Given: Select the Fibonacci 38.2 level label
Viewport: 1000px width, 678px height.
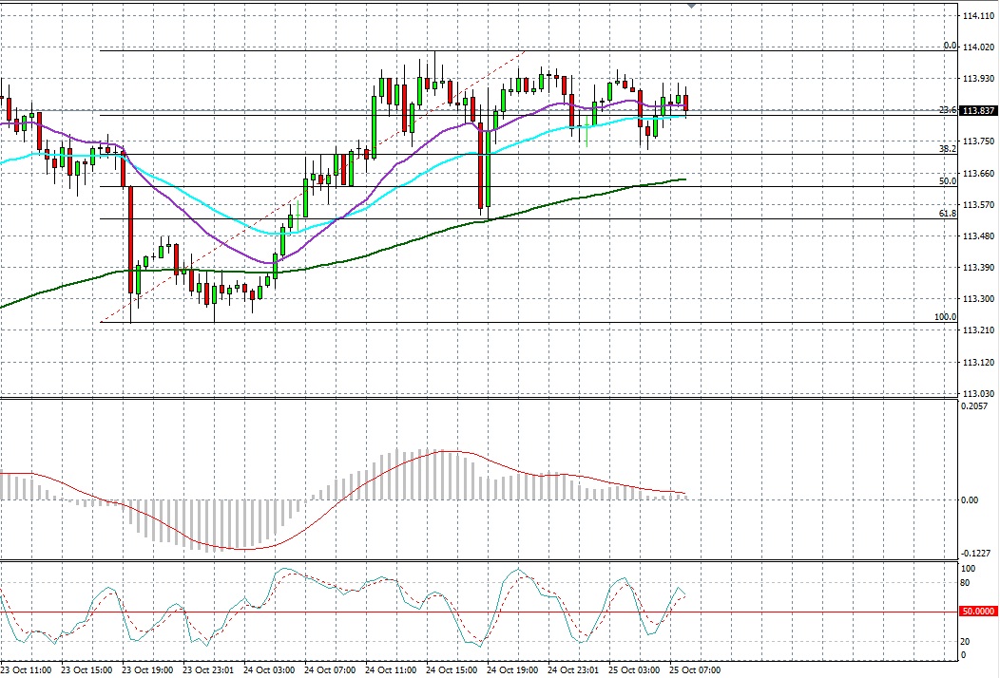Looking at the screenshot, I should (948, 149).
